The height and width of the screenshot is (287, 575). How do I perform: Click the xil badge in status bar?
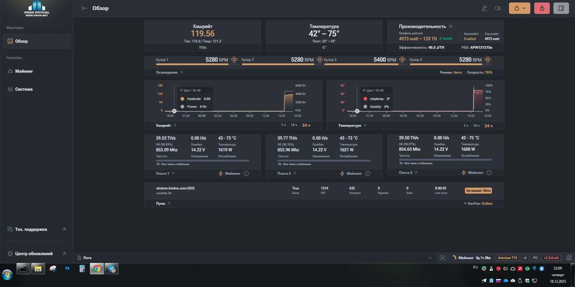coord(525,258)
